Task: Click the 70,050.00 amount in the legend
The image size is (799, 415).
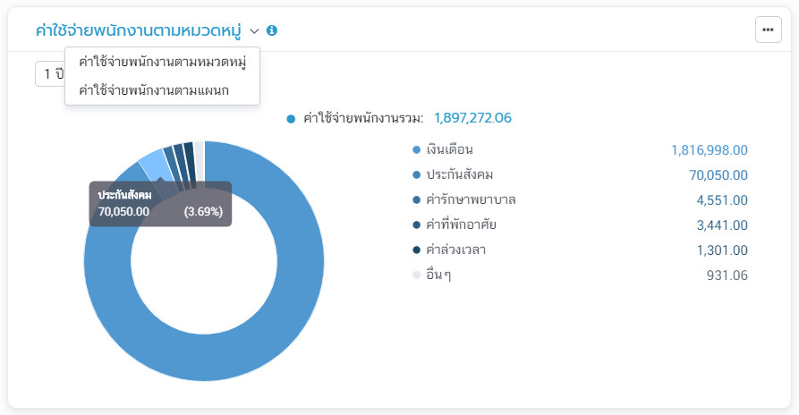Action: pos(718,174)
